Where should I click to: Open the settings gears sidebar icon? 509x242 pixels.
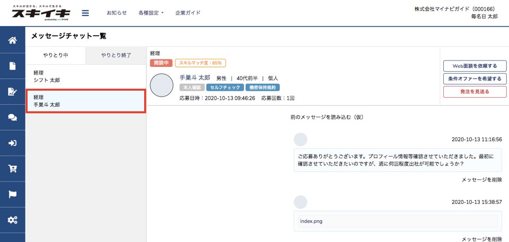12,220
